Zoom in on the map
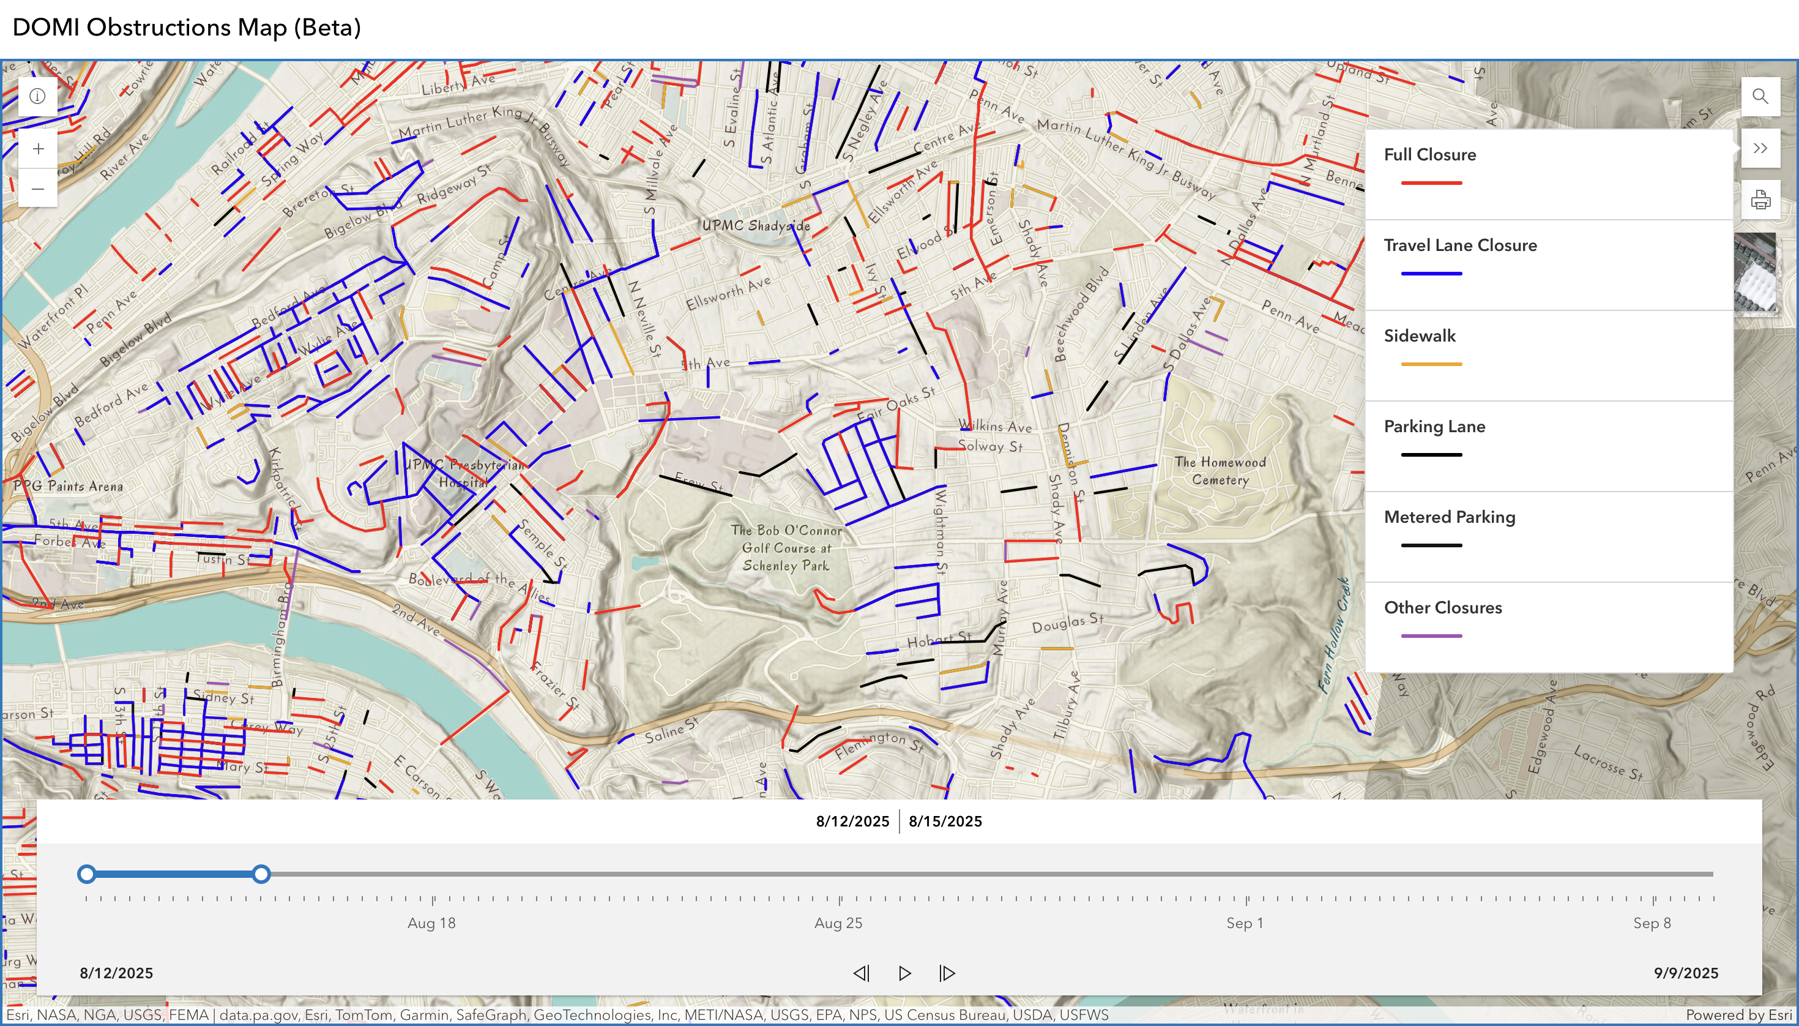The height and width of the screenshot is (1026, 1799). pyautogui.click(x=38, y=149)
